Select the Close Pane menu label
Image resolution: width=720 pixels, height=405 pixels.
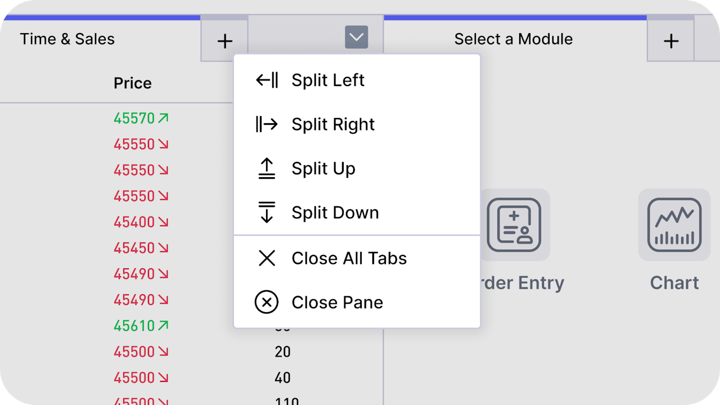tap(337, 302)
